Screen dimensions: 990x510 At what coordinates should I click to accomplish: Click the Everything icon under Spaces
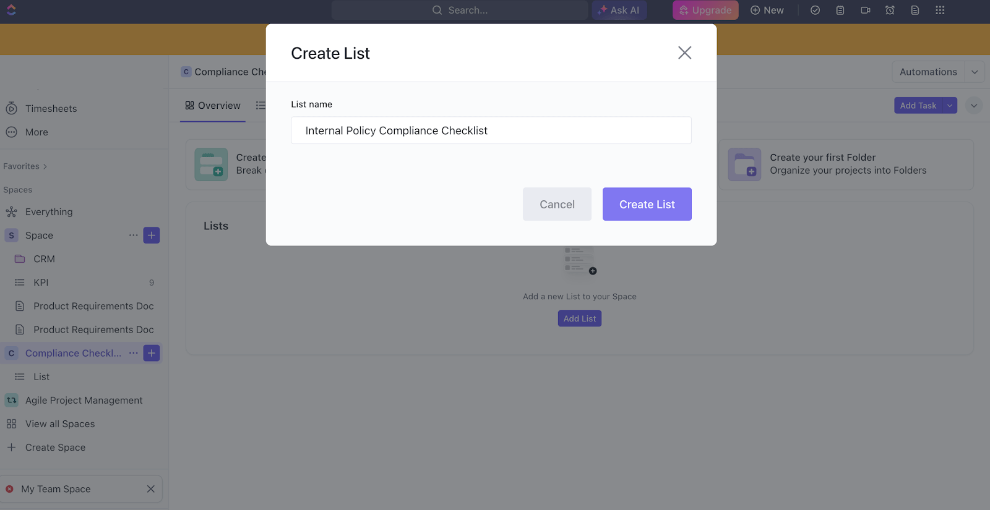click(x=11, y=211)
